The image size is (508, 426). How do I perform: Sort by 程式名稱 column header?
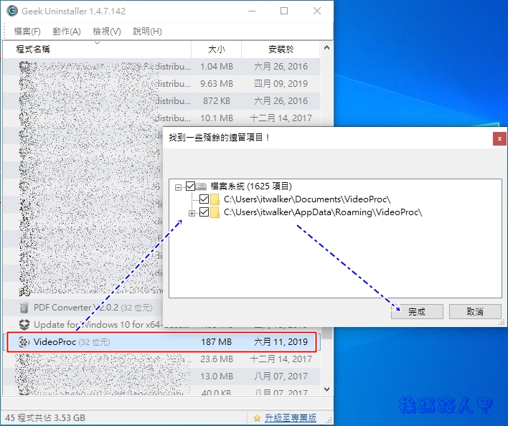[97, 49]
